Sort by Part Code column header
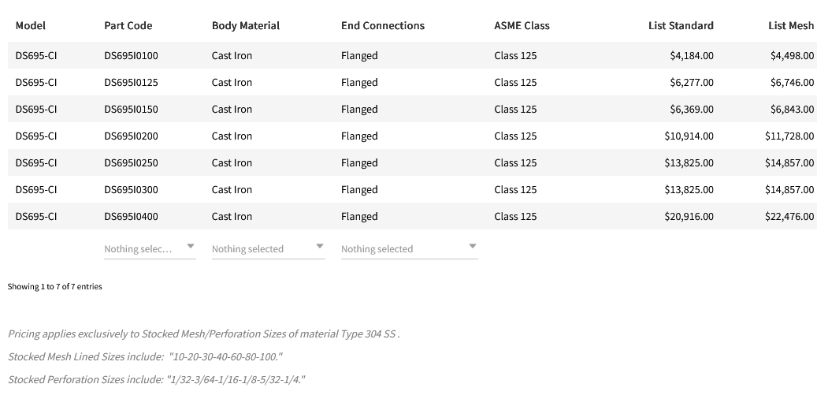817x395 pixels. pyautogui.click(x=128, y=25)
